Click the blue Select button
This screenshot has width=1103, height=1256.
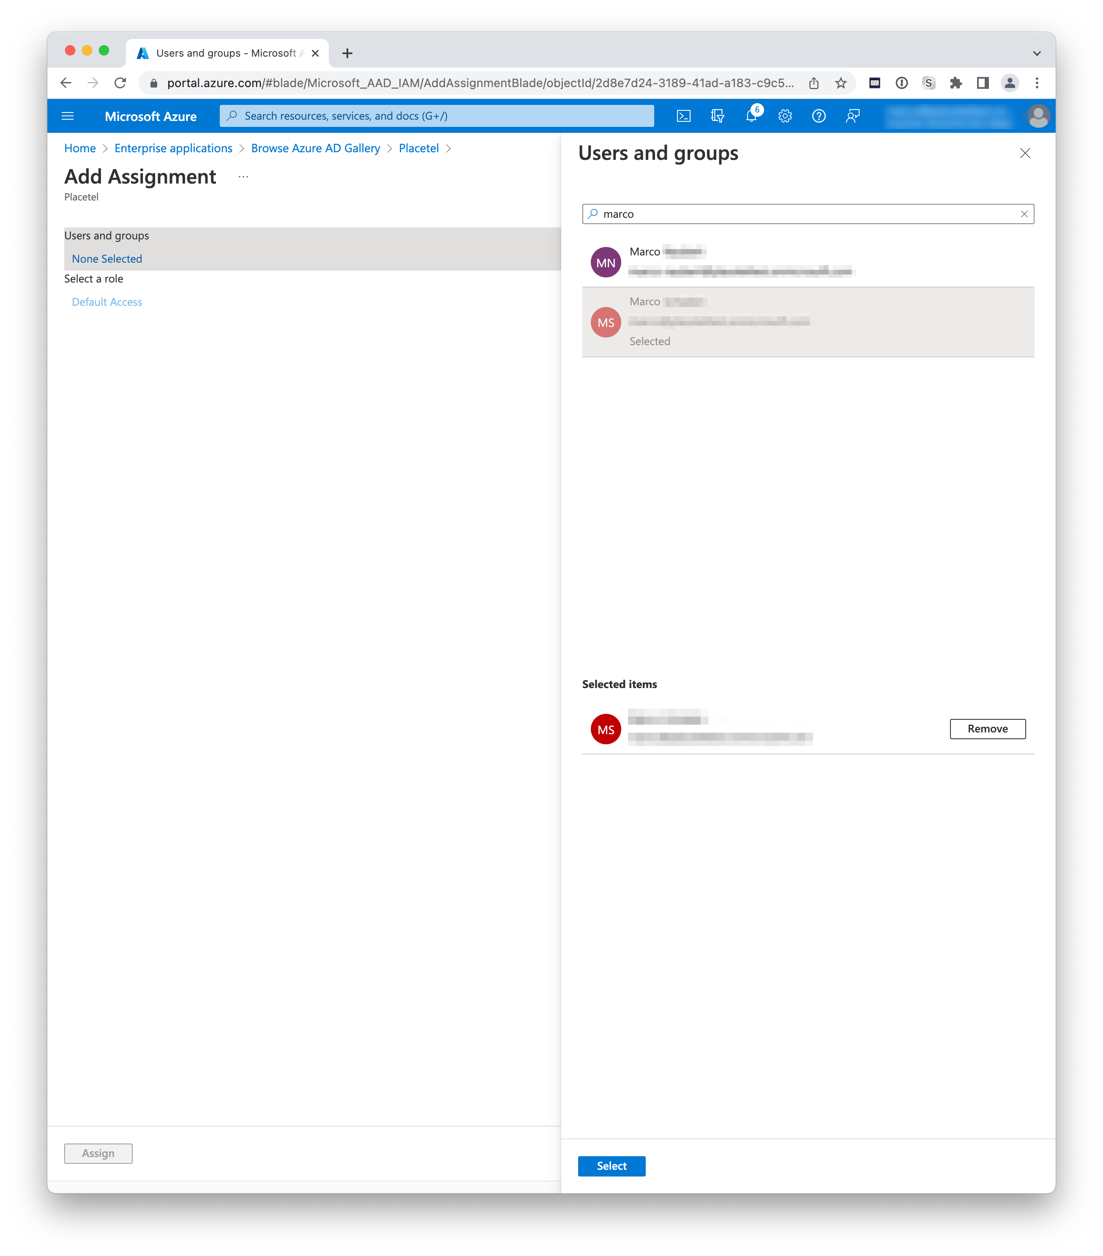click(x=611, y=1166)
